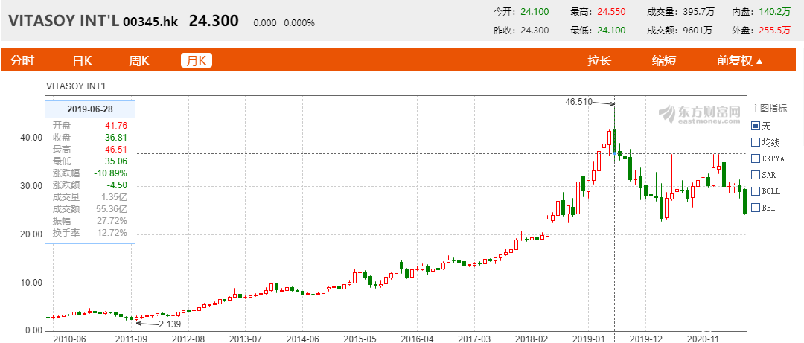Image resolution: width=804 pixels, height=343 pixels.
Task: Click the 涨跌额 value -4.50
Action: [117, 185]
